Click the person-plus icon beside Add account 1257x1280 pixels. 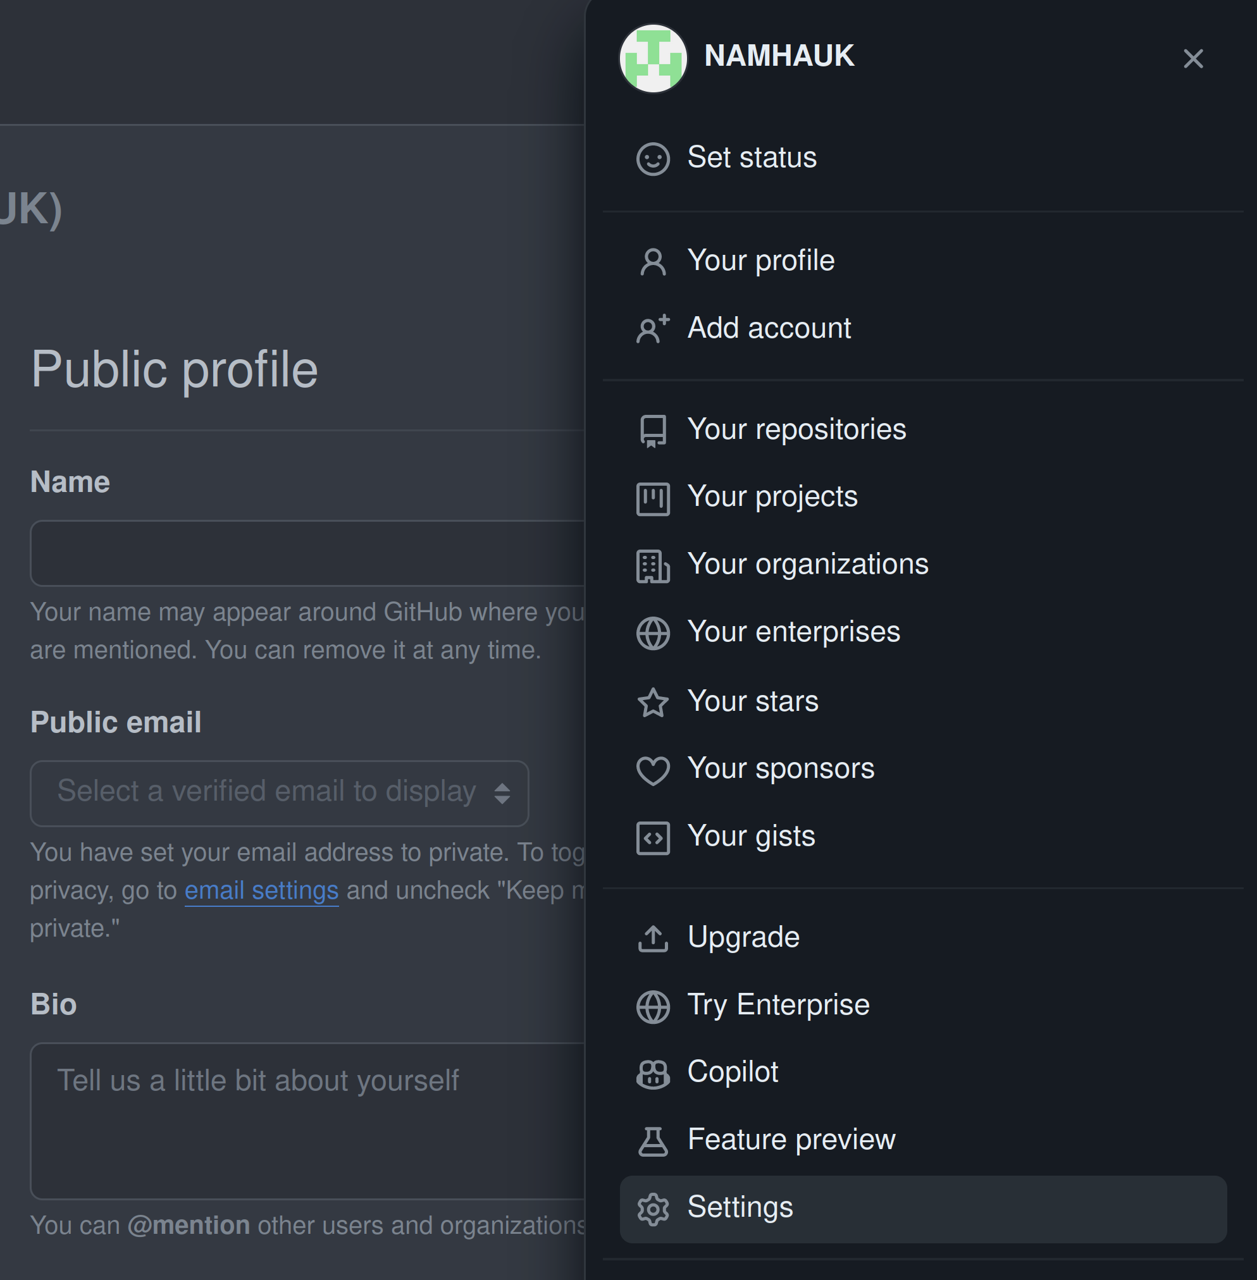[653, 329]
